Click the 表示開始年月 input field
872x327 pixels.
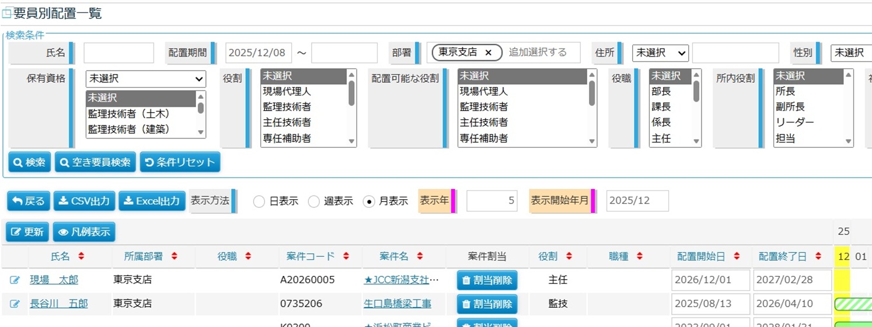tap(637, 201)
